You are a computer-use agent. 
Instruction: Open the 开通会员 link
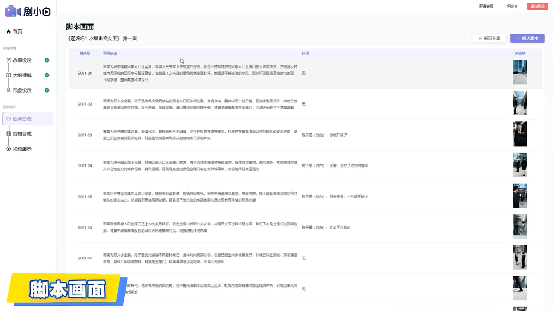pos(486,7)
